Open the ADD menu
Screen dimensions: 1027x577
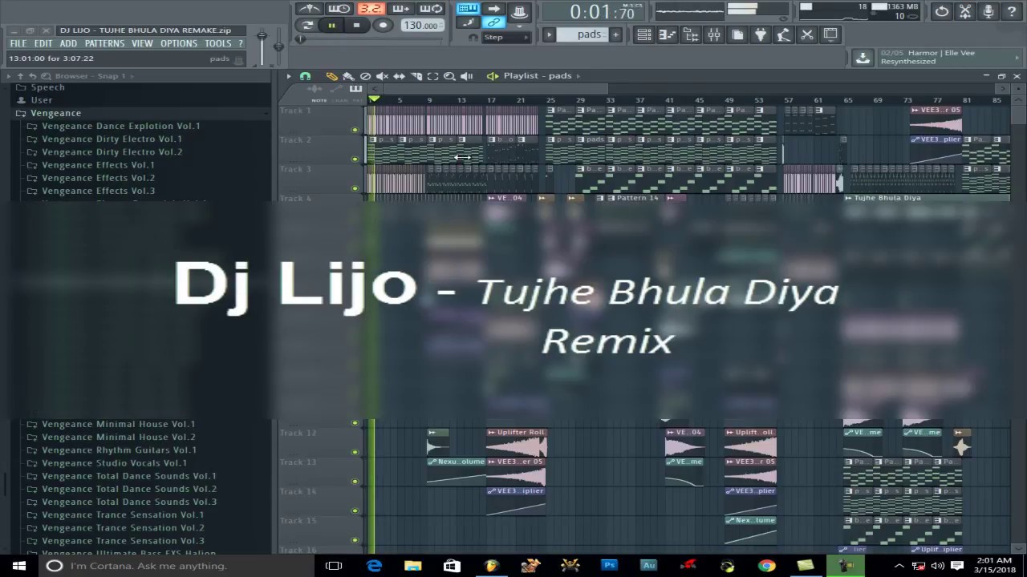(68, 43)
